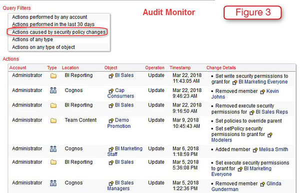The image size is (300, 193).
Task: Click link icon beside BI Sales at 11:43:05 AM
Action: (x=111, y=76)
